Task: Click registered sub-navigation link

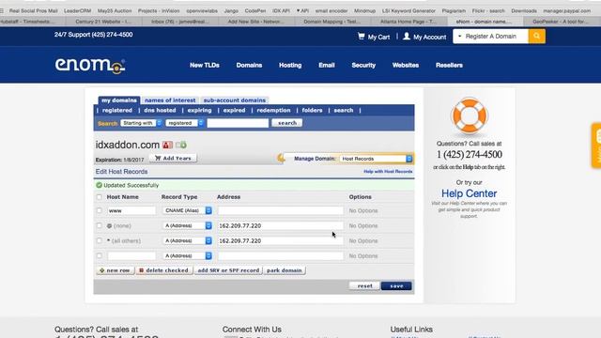Action: coord(116,111)
